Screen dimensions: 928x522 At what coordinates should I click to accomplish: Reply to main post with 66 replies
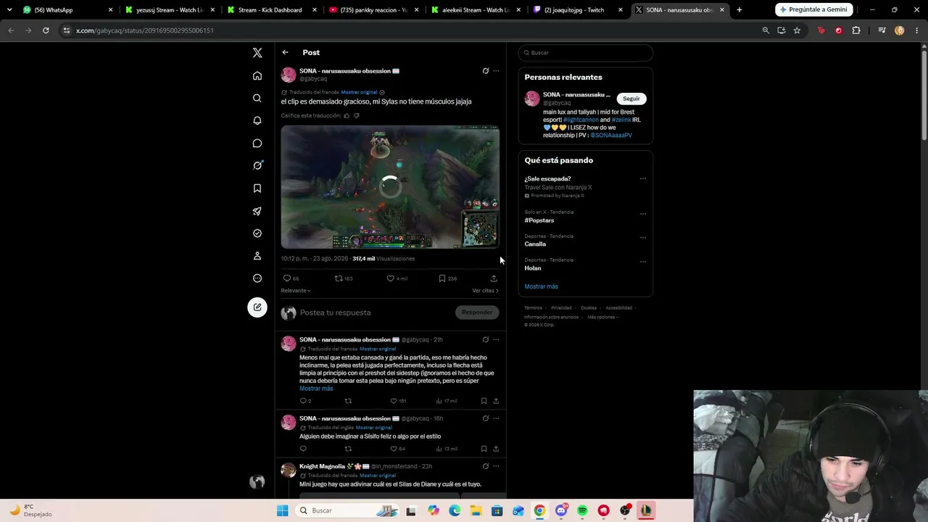[x=291, y=278]
